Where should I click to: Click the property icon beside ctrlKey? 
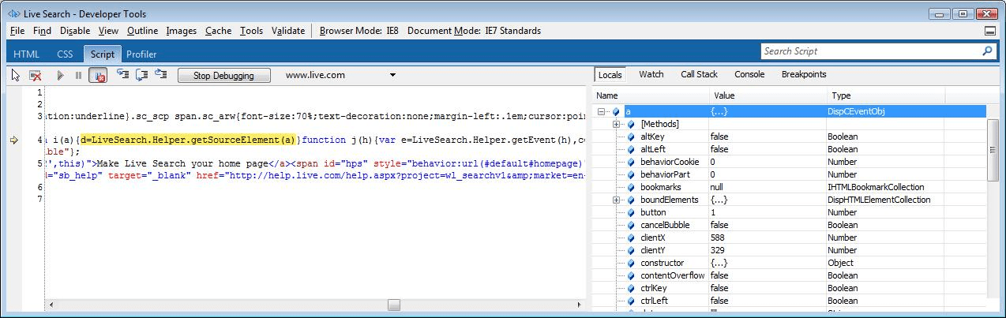pos(631,288)
